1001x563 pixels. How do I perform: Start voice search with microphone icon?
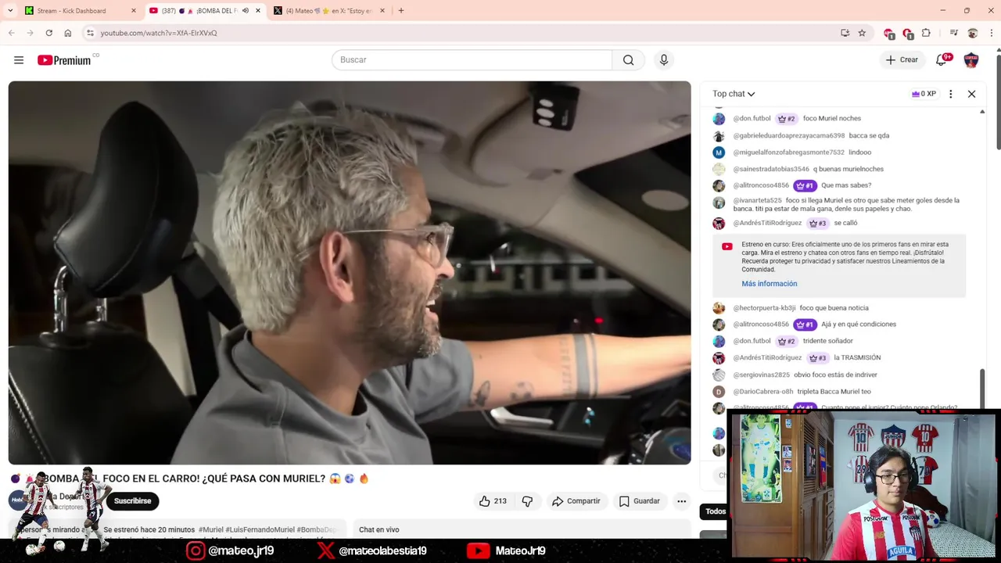click(663, 60)
